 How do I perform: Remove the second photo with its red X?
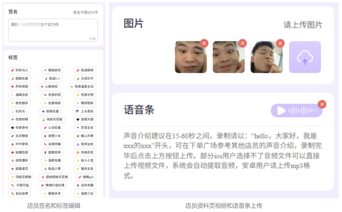242,43
